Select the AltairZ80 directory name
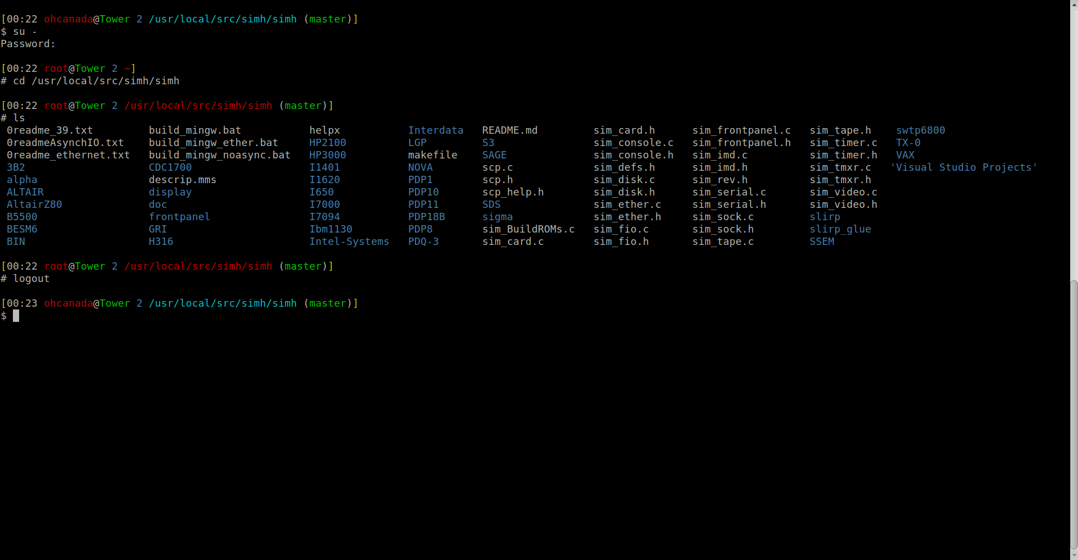The height and width of the screenshot is (560, 1078). 34,204
